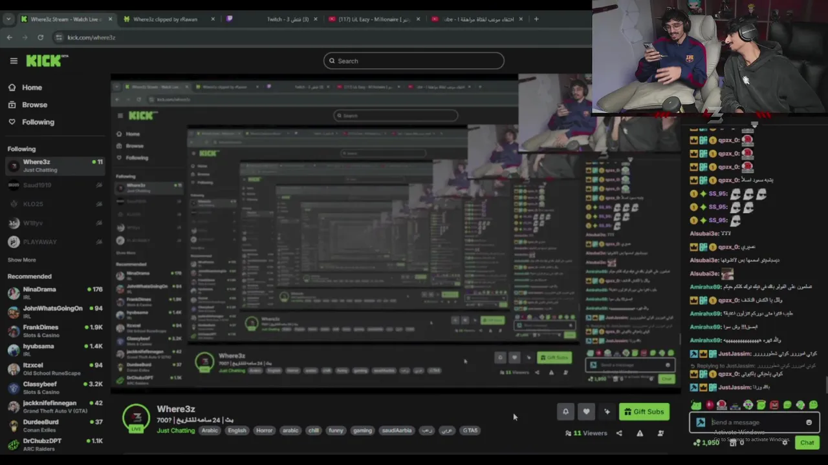Switch to the Where3z clipped by rRawan tab
Image resolution: width=828 pixels, height=465 pixels.
click(x=169, y=19)
